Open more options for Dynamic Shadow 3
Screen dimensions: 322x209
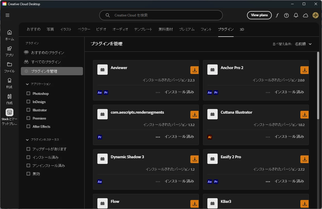[x=158, y=181]
